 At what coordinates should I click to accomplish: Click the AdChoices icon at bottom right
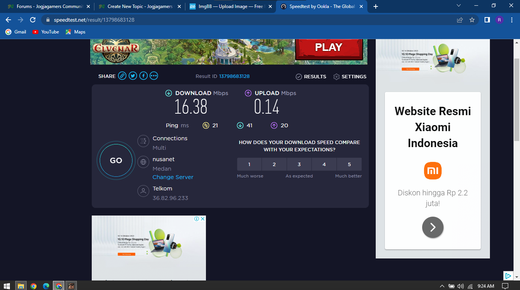[508, 276]
